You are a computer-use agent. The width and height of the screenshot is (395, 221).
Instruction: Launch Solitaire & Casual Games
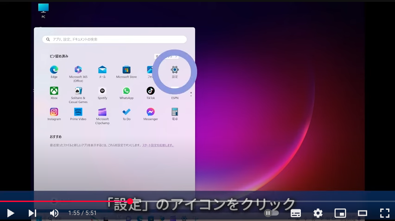point(78,95)
